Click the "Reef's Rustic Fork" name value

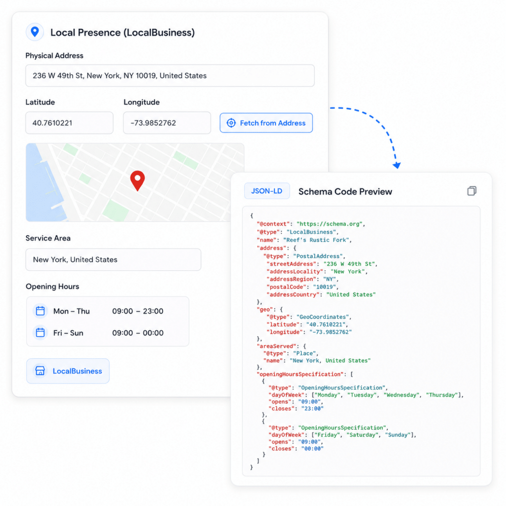(316, 240)
